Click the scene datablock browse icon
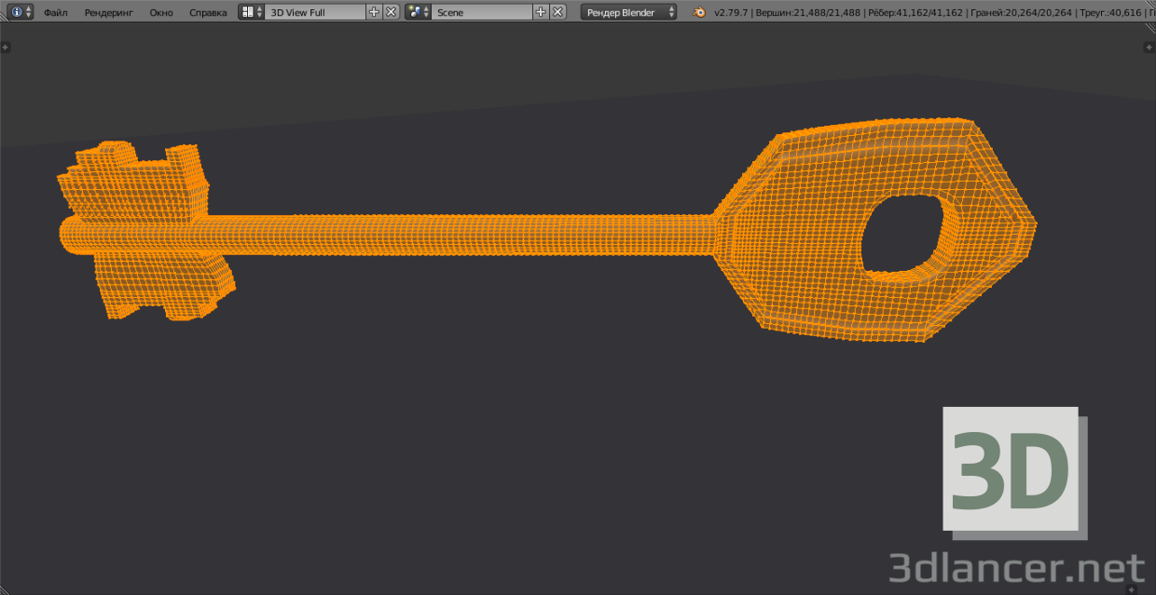This screenshot has width=1156, height=595. (415, 12)
